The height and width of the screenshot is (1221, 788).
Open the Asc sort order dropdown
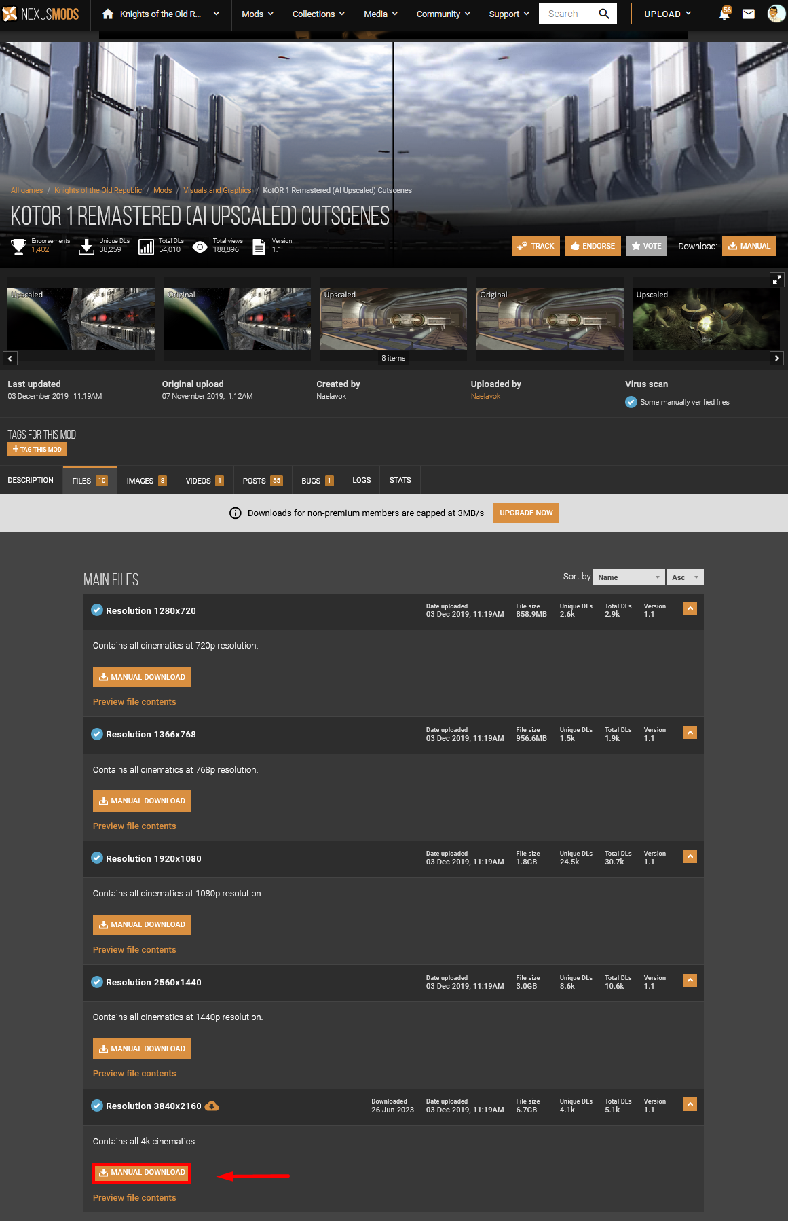pos(686,577)
